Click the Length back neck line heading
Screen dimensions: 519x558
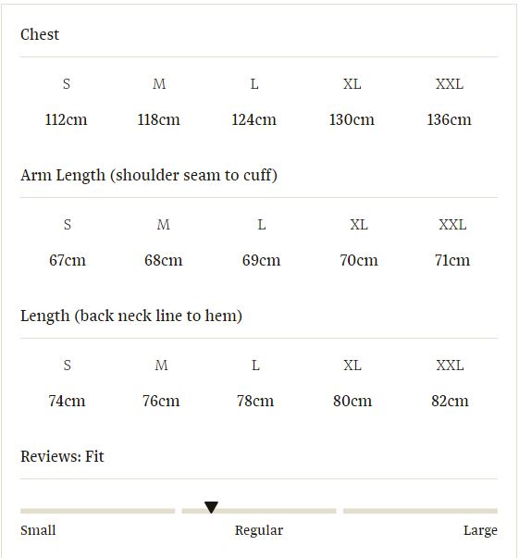pos(131,316)
